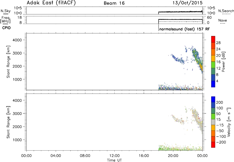
Task: Click the blue swatch of the Velocity colorbar
Action: (x=213, y=99)
